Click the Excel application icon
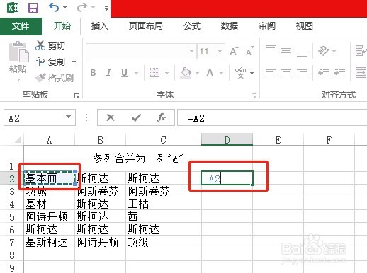Viewport: 367px width, 273px height. click(13, 8)
